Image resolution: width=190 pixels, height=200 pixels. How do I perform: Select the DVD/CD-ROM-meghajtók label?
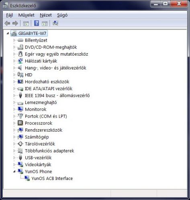tap(51, 47)
